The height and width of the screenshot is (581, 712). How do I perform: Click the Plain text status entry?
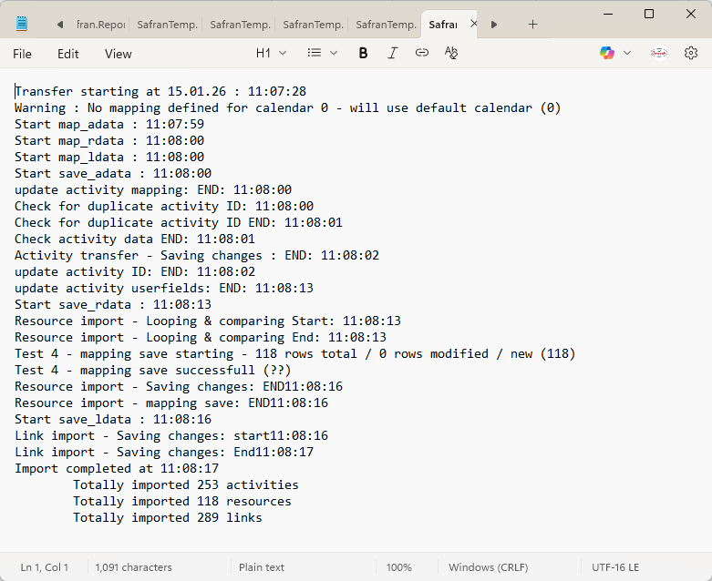point(262,567)
